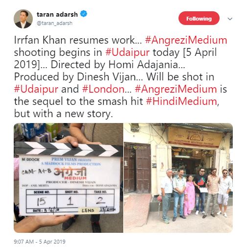The height and width of the screenshot is (249, 246).
Task: Open taran adarsh's profile picture
Action: point(23,19)
